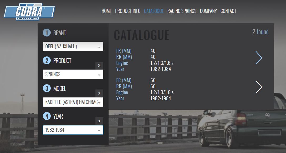Open the 40 mm spring result arrow

pos(259,58)
